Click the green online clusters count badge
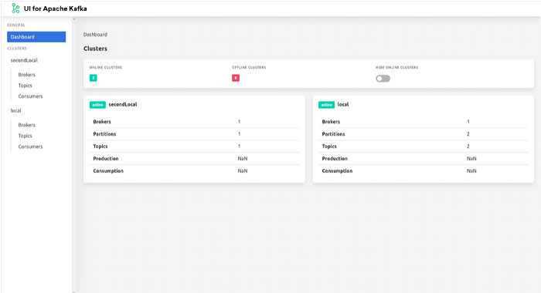Viewport: 541px width, 293px height. 94,78
